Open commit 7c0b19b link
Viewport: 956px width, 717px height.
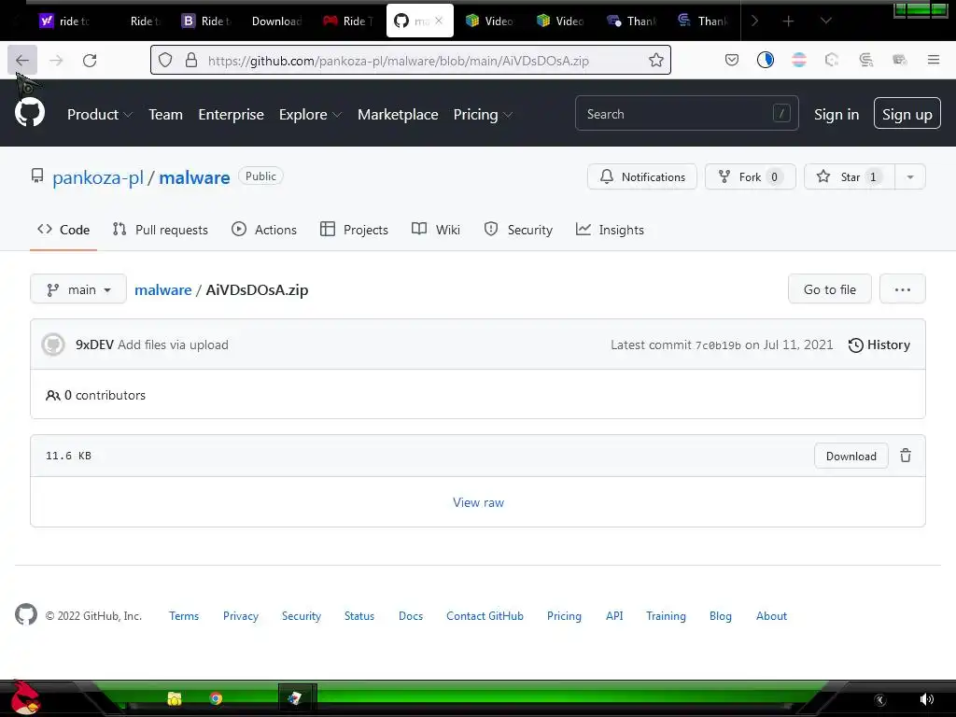(718, 345)
